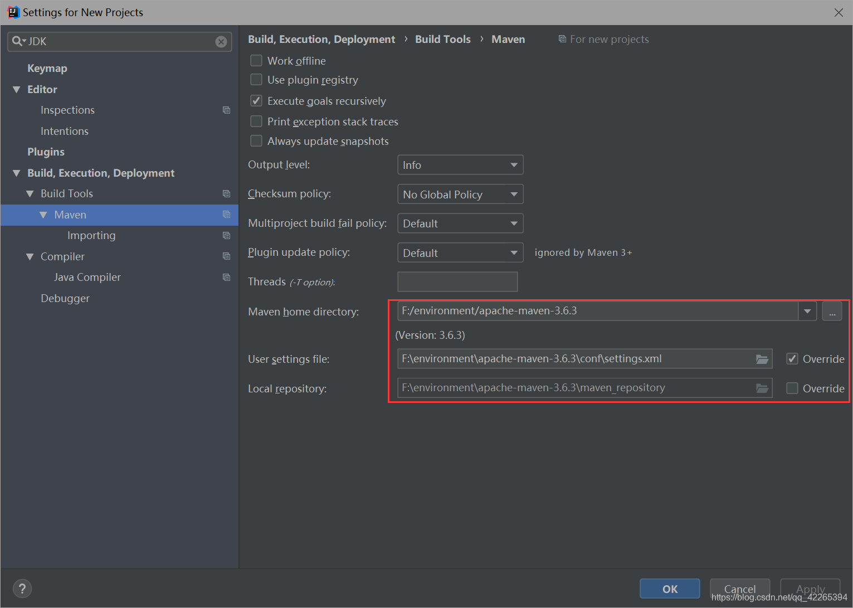
Task: Enable Always update snapshots
Action: click(x=256, y=141)
